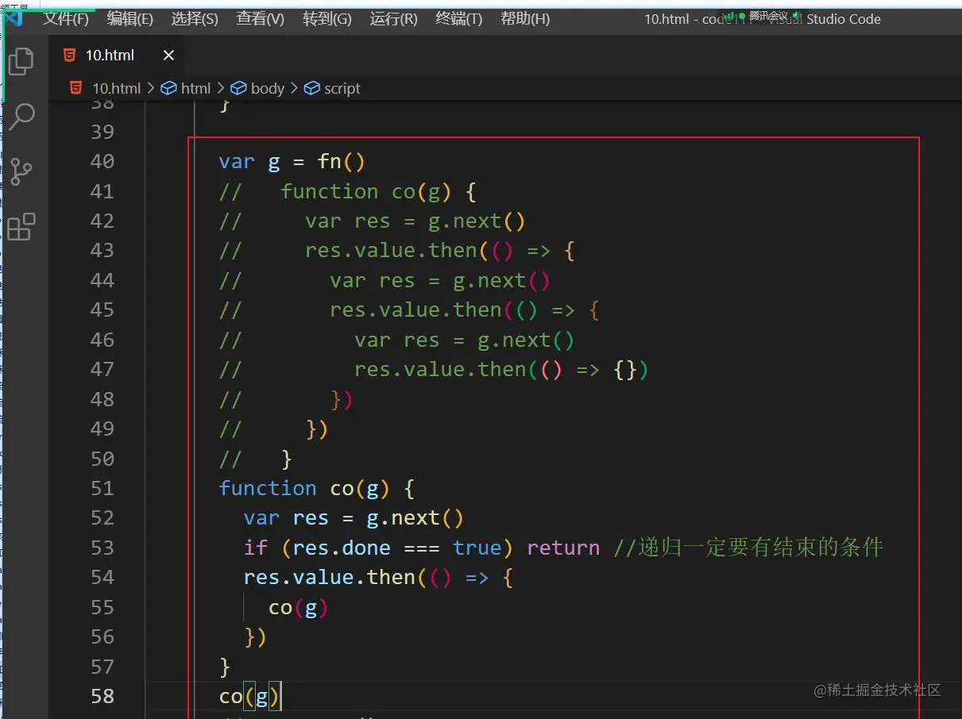Click html in the breadcrumb
962x719 pixels.
point(196,88)
